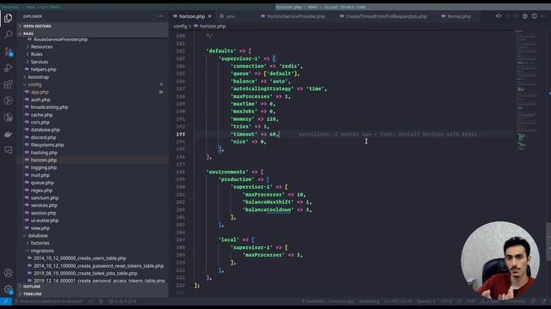551x309 pixels.
Task: Open the Manage gear icon
Action: pyautogui.click(x=8, y=289)
